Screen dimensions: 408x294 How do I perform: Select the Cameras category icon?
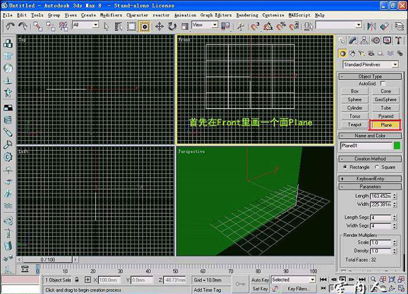point(371,53)
